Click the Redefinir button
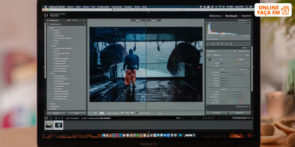 [x=239, y=113]
